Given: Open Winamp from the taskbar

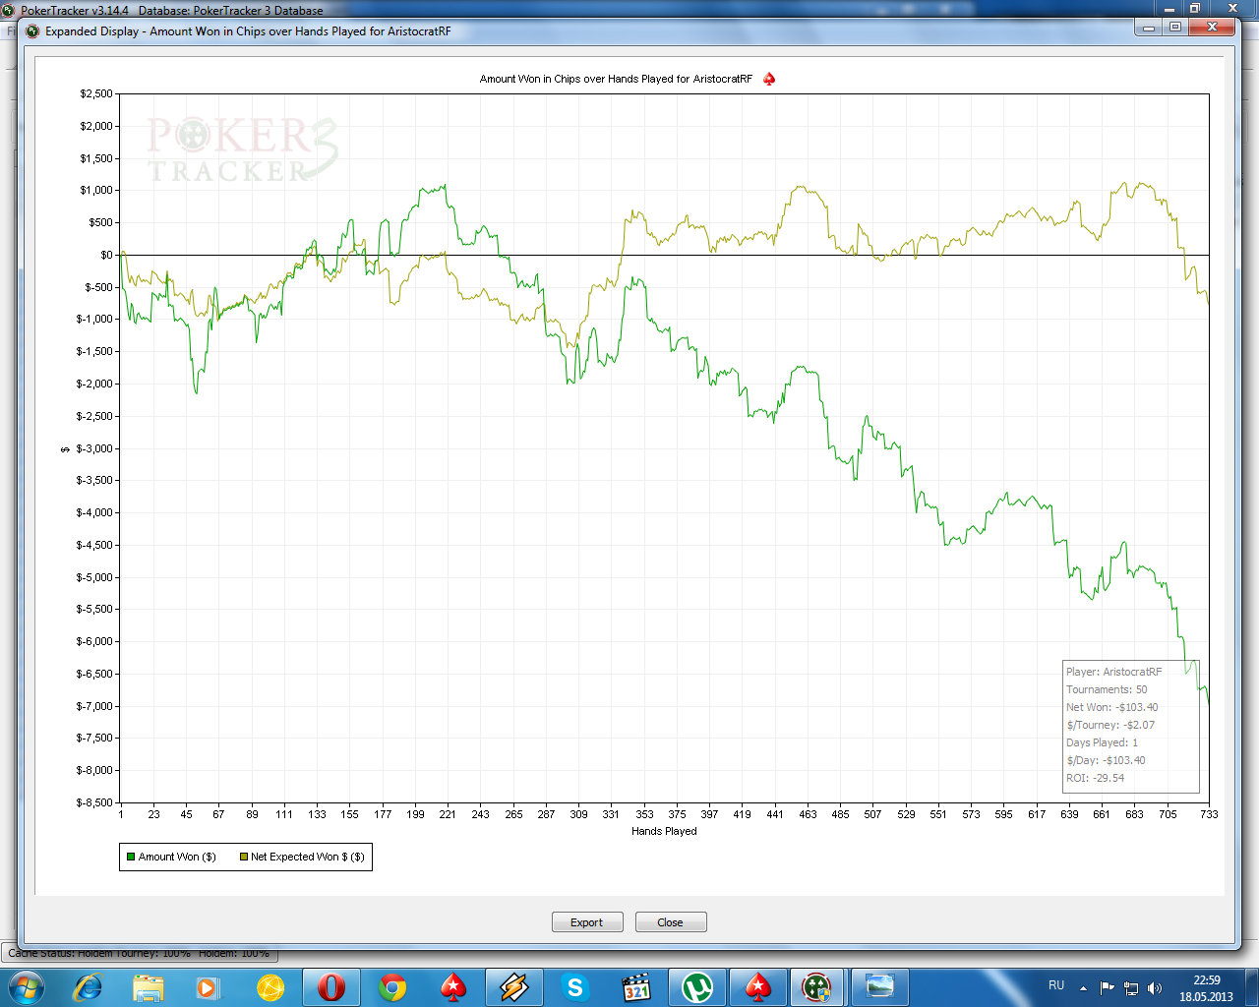Looking at the screenshot, I should [x=514, y=986].
